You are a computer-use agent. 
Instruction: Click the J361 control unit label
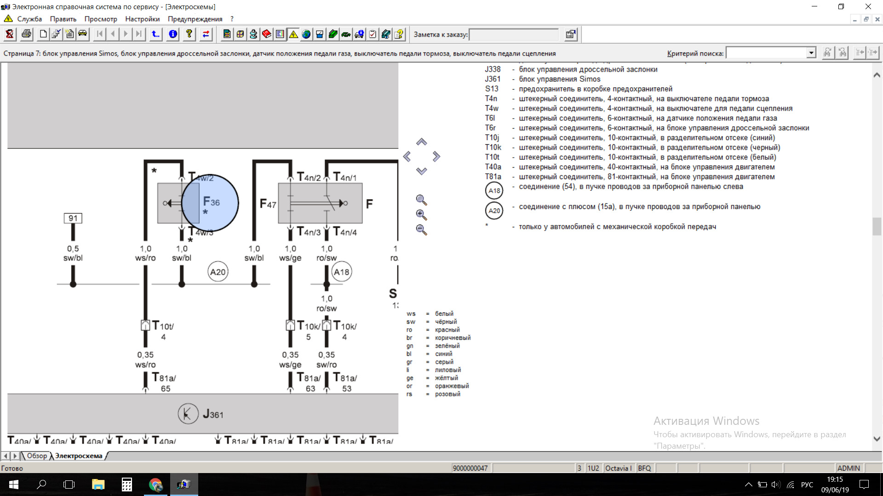pos(213,414)
